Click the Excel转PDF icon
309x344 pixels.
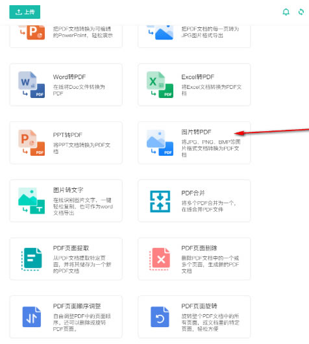pos(160,84)
